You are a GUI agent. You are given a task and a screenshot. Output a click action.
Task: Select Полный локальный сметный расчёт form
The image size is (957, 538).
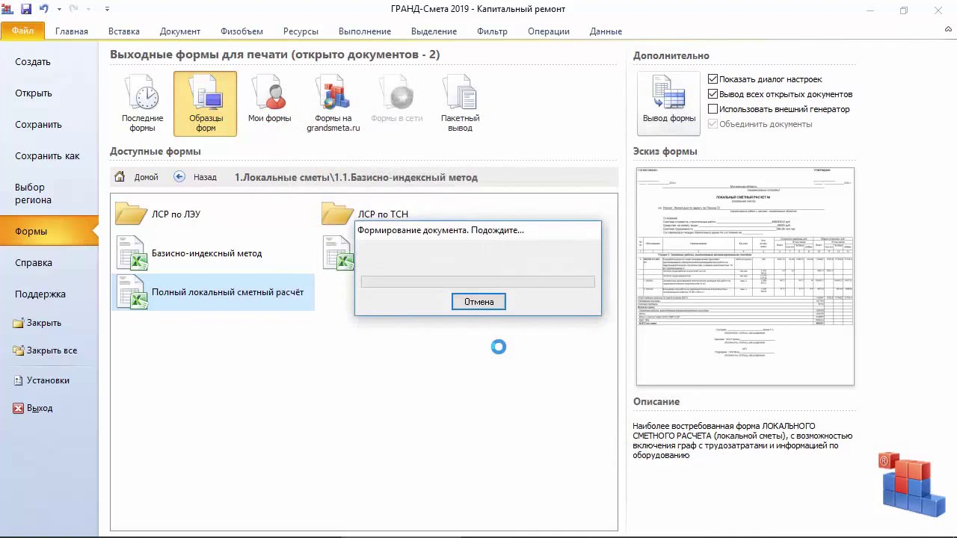(x=213, y=291)
